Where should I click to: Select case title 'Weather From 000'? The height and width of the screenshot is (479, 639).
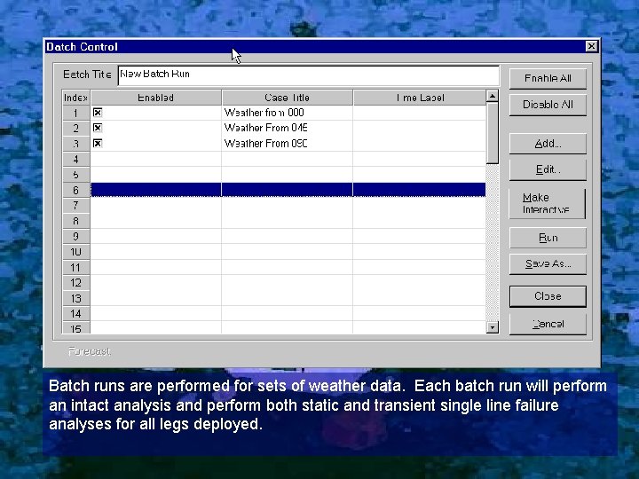(x=264, y=113)
